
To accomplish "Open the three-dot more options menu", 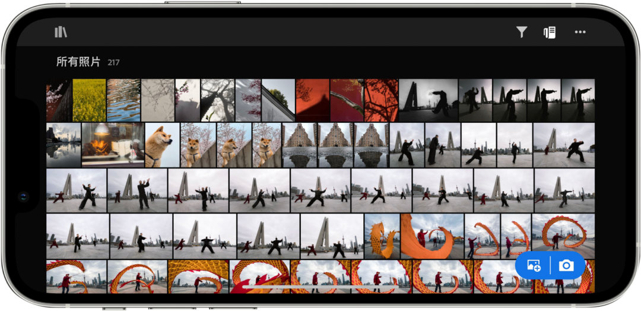I will [580, 32].
